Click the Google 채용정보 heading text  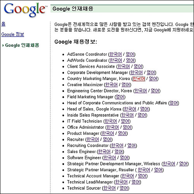tap(76, 42)
